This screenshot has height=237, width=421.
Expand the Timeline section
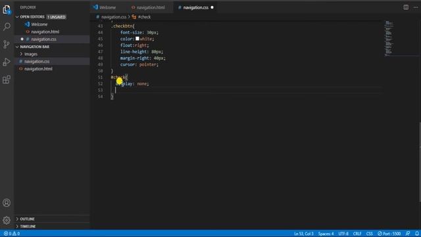[x=28, y=226]
